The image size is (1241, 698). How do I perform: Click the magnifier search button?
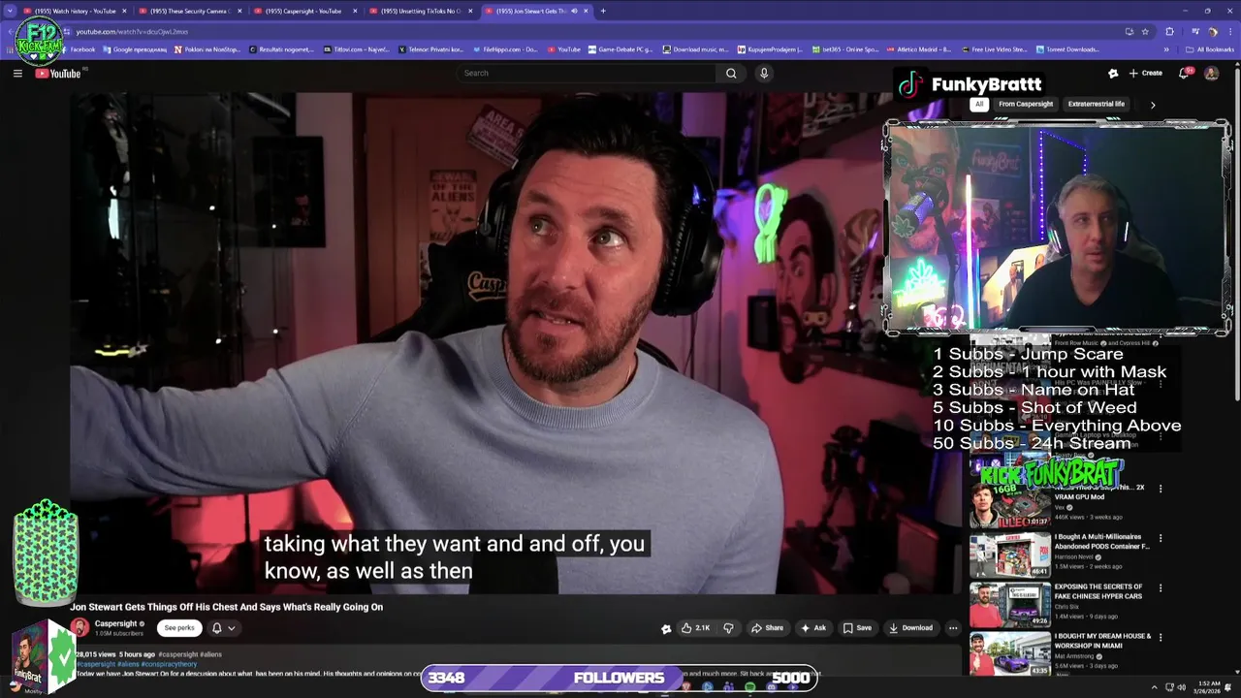click(x=731, y=73)
